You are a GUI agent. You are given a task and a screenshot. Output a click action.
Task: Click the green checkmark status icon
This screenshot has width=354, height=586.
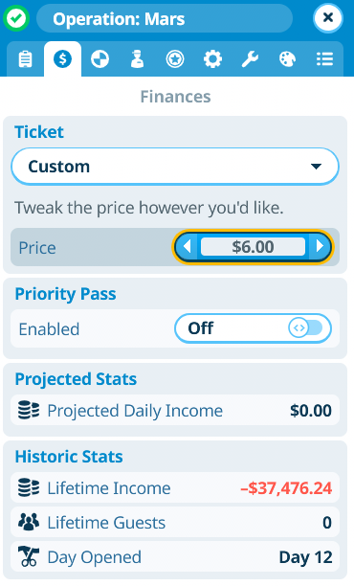(16, 18)
